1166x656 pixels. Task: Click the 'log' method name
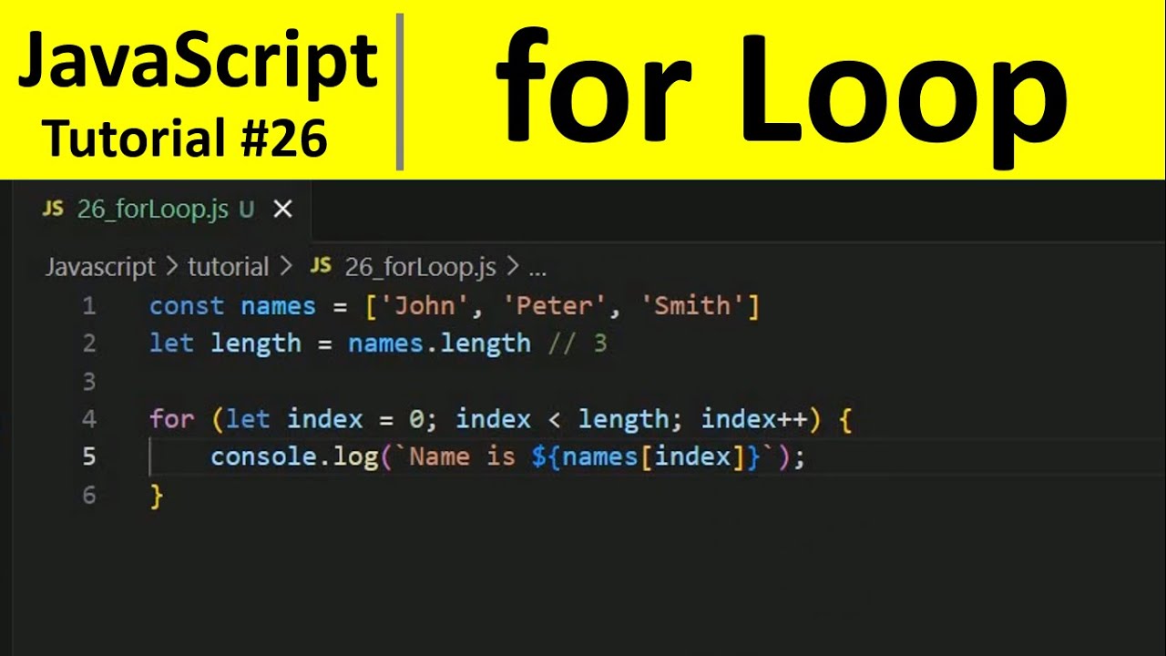(x=355, y=457)
